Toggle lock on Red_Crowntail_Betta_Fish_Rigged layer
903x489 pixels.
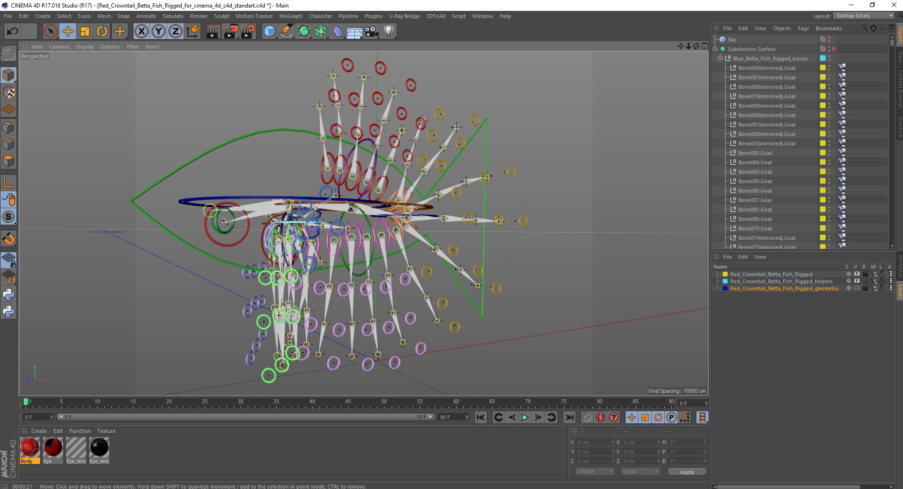tap(881, 274)
